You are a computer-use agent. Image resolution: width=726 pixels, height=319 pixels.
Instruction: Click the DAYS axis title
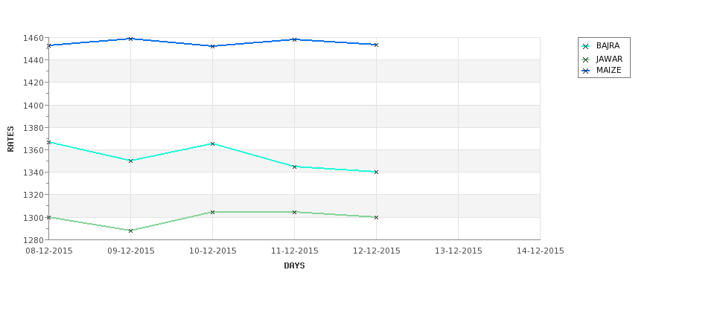pos(294,266)
